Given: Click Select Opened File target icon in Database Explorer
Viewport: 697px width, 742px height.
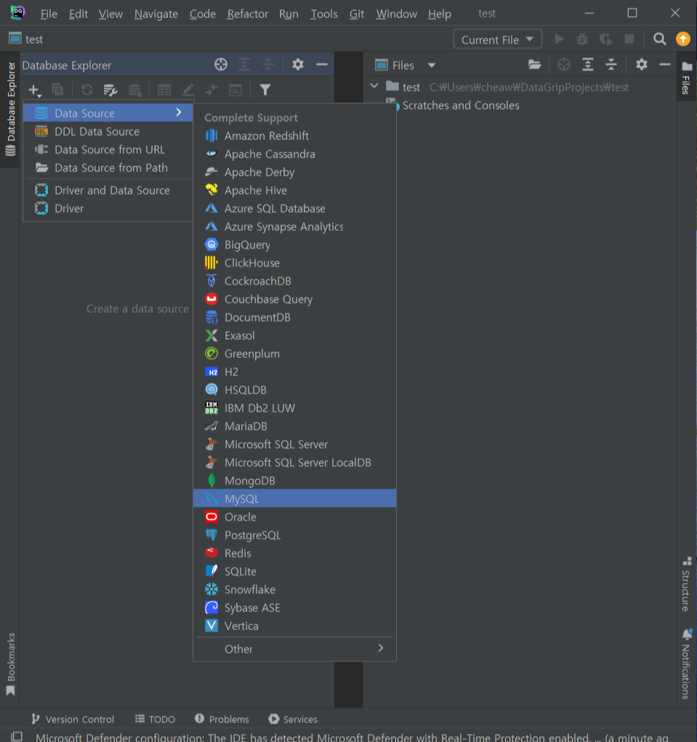Looking at the screenshot, I should coord(221,65).
